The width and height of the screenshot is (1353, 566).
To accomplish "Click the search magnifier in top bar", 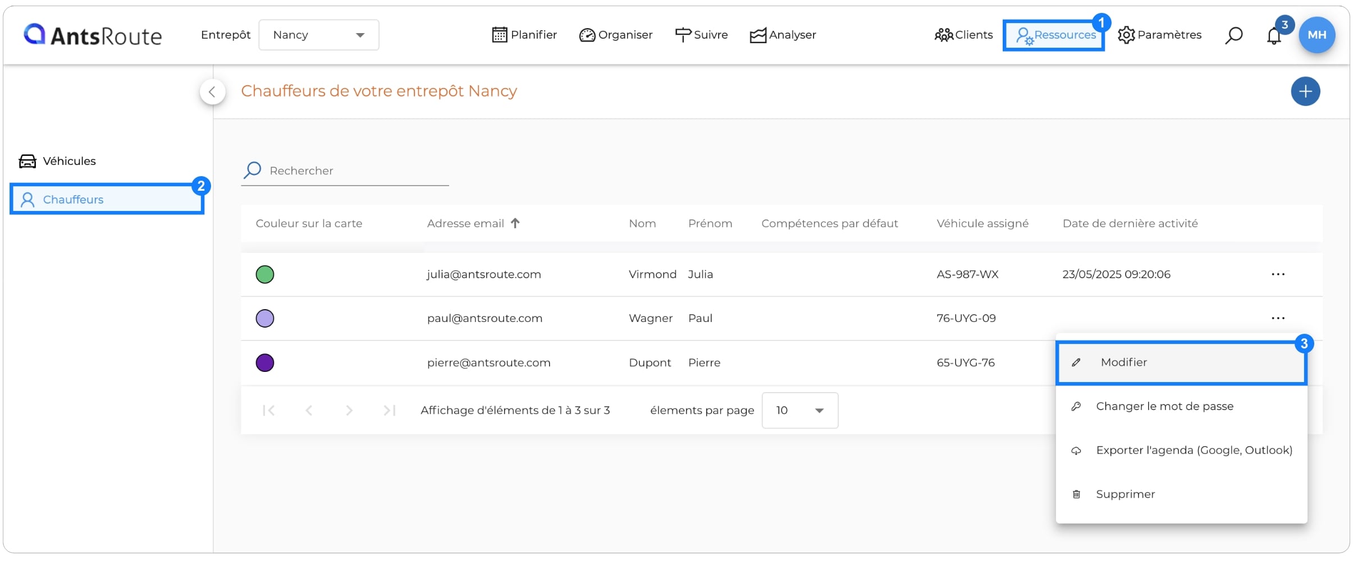I will (1233, 35).
